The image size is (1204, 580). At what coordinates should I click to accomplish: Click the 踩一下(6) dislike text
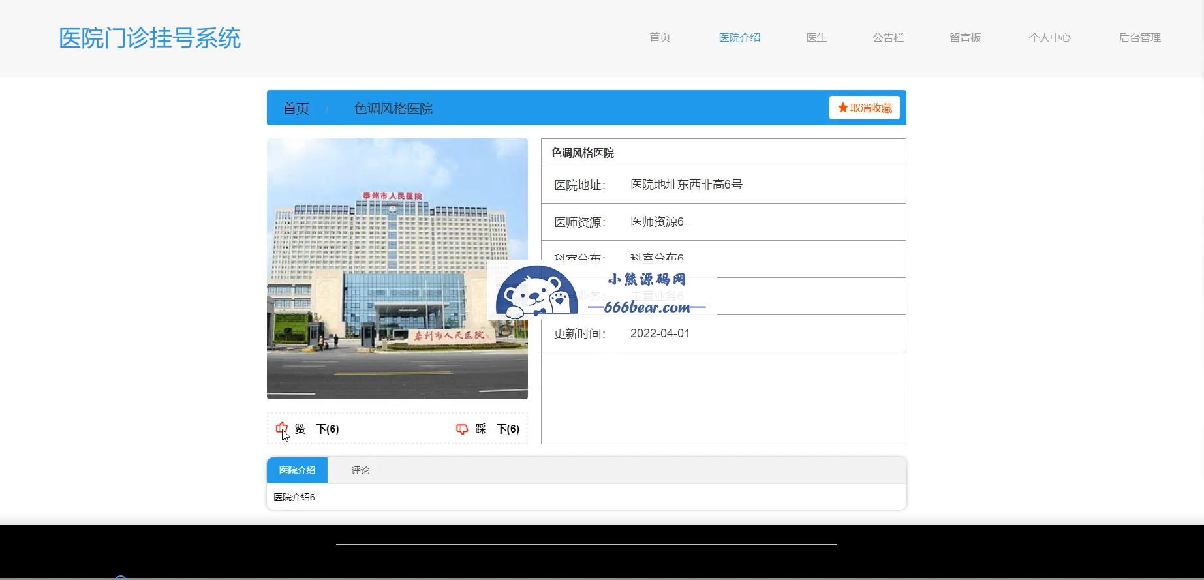pos(497,429)
